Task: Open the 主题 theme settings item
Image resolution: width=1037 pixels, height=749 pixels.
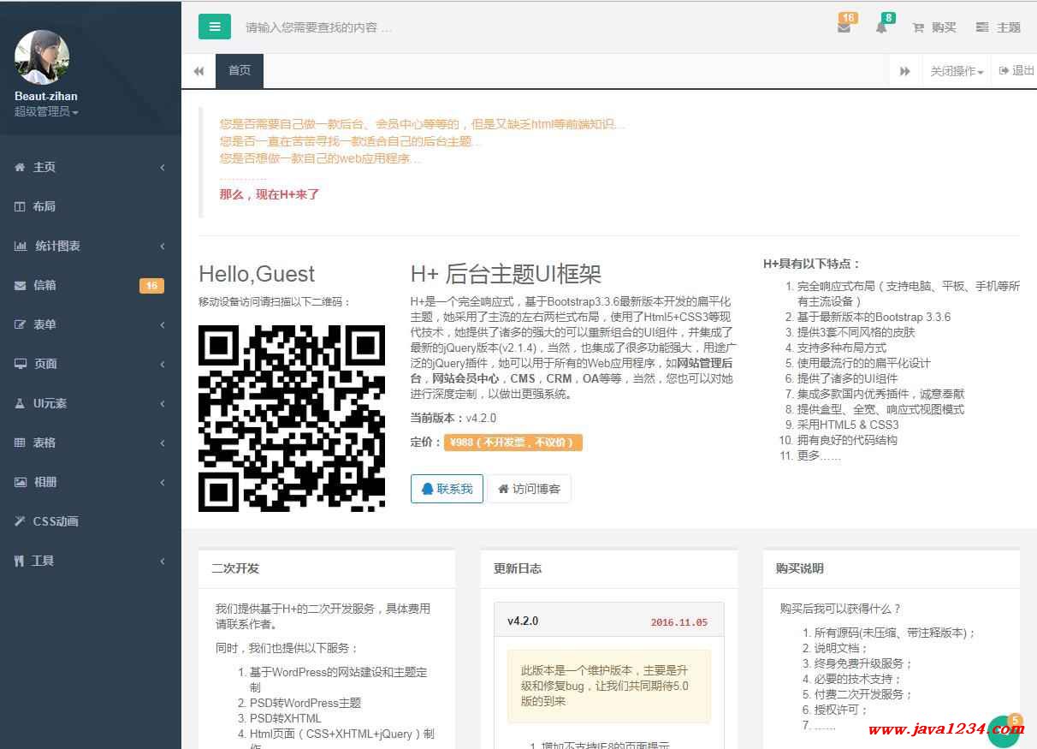Action: tap(998, 27)
